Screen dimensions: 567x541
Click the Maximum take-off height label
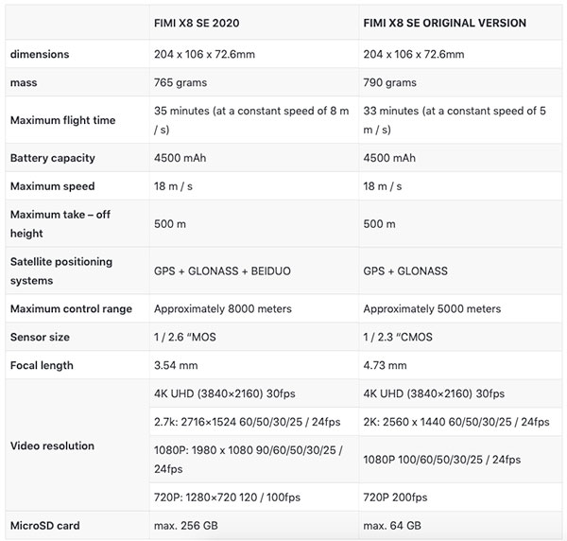(x=60, y=224)
